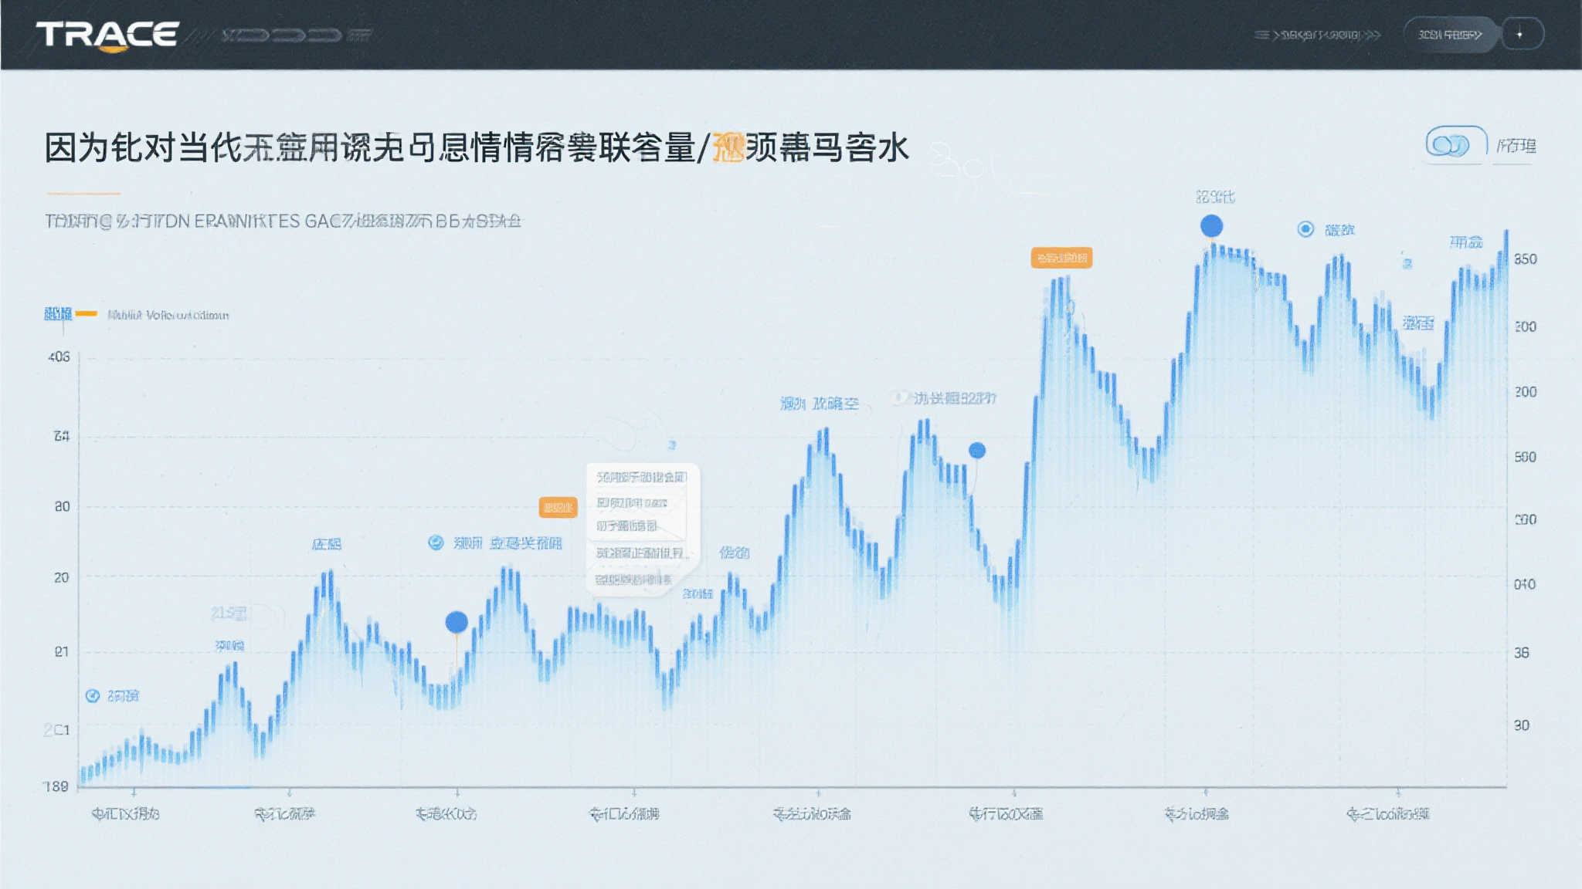
Task: Click the orange badge annotation on the chart
Action: coord(560,506)
